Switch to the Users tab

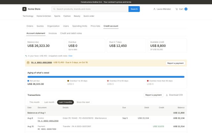66,26
